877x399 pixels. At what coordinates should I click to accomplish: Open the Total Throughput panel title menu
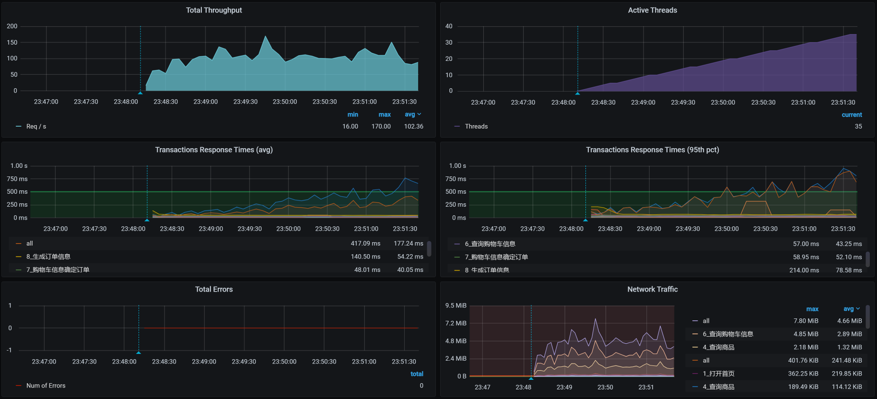(x=214, y=10)
